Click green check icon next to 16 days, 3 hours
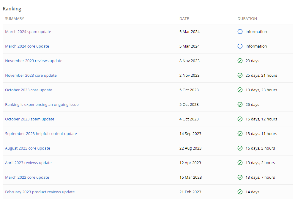 240,148
